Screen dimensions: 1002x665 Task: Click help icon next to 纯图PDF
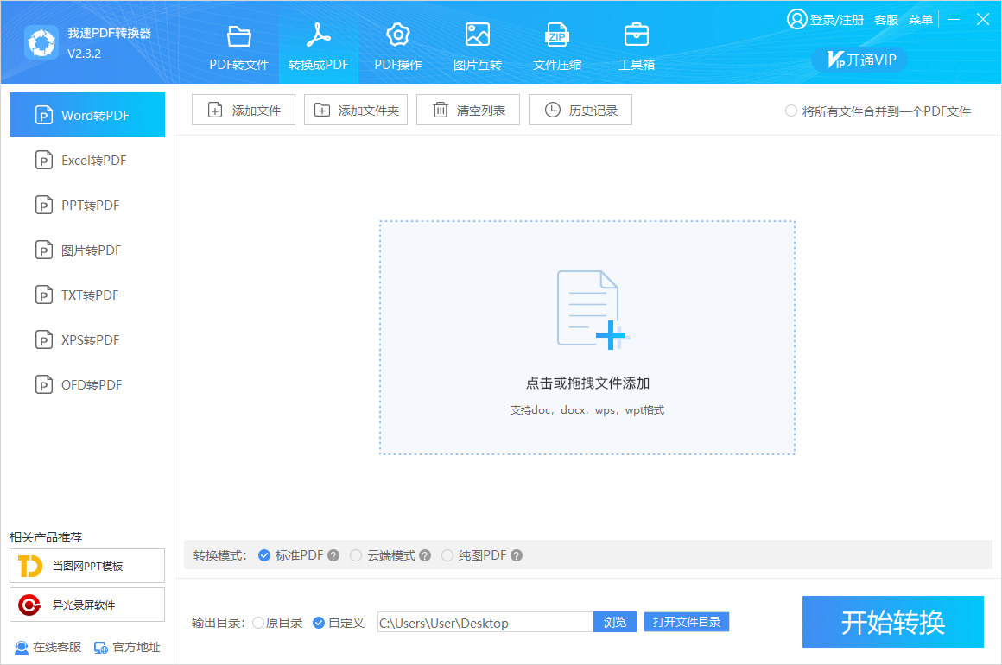517,555
